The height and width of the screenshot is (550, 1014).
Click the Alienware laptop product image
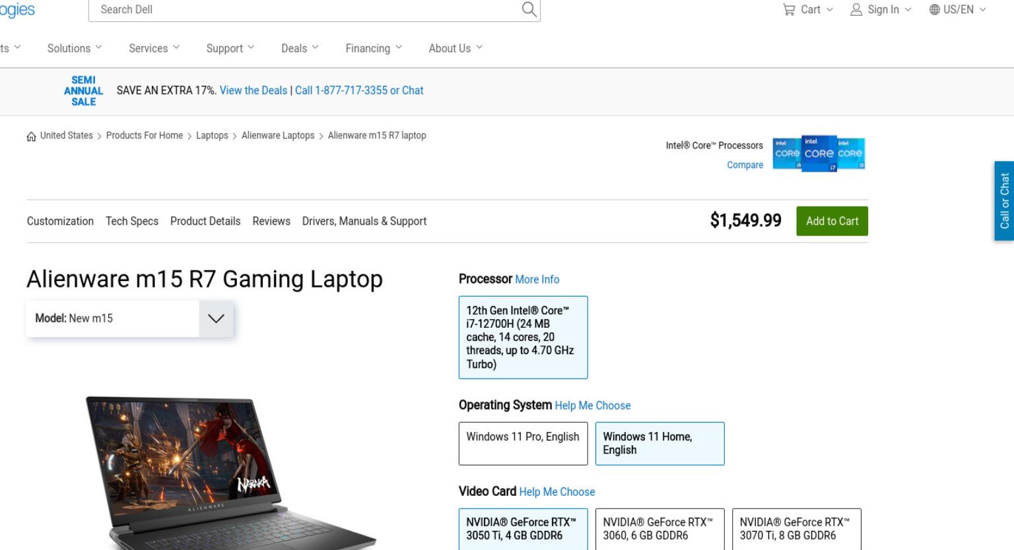231,473
